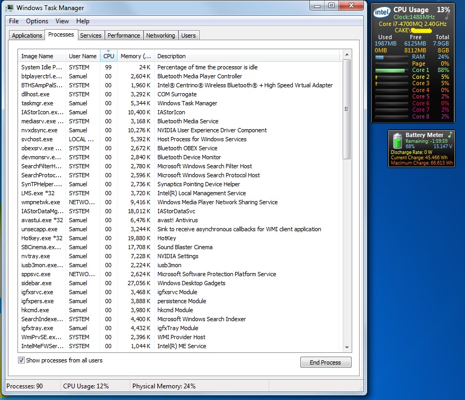Click the CPU Usage 13% gadget title
Viewport: 465px width, 400px height.
(x=422, y=10)
